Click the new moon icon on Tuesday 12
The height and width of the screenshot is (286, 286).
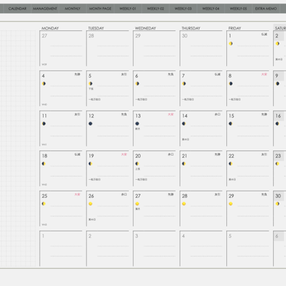[91, 124]
